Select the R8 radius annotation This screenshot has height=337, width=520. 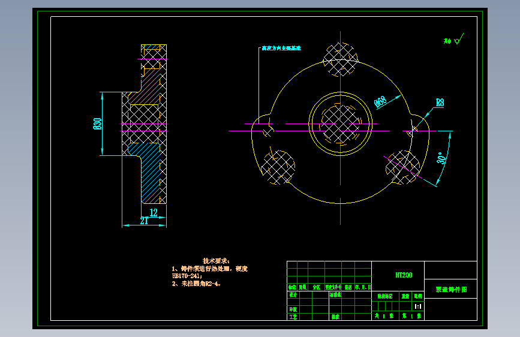(x=440, y=103)
